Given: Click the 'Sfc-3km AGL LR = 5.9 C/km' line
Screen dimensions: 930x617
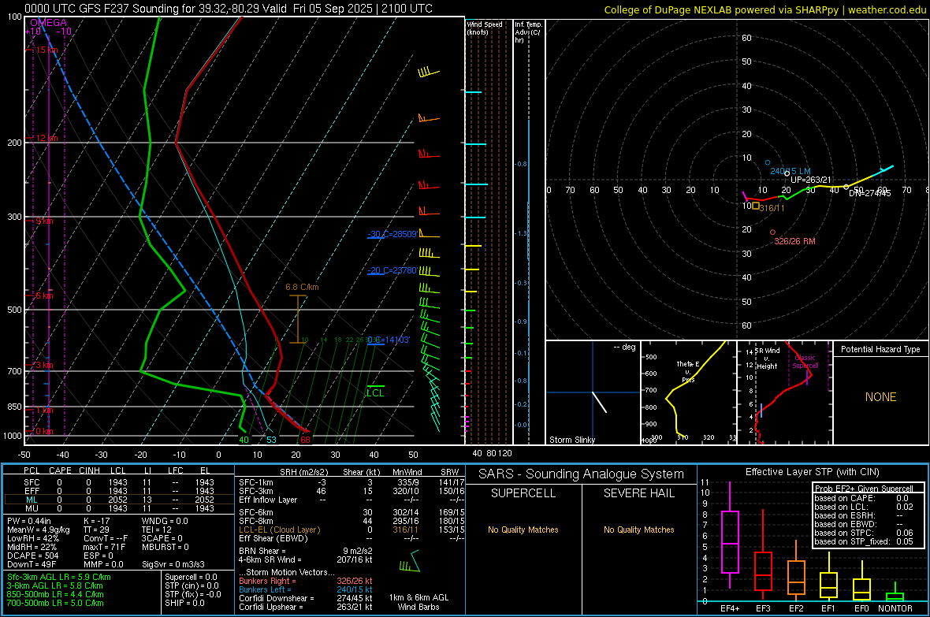Looking at the screenshot, I should 59,577.
